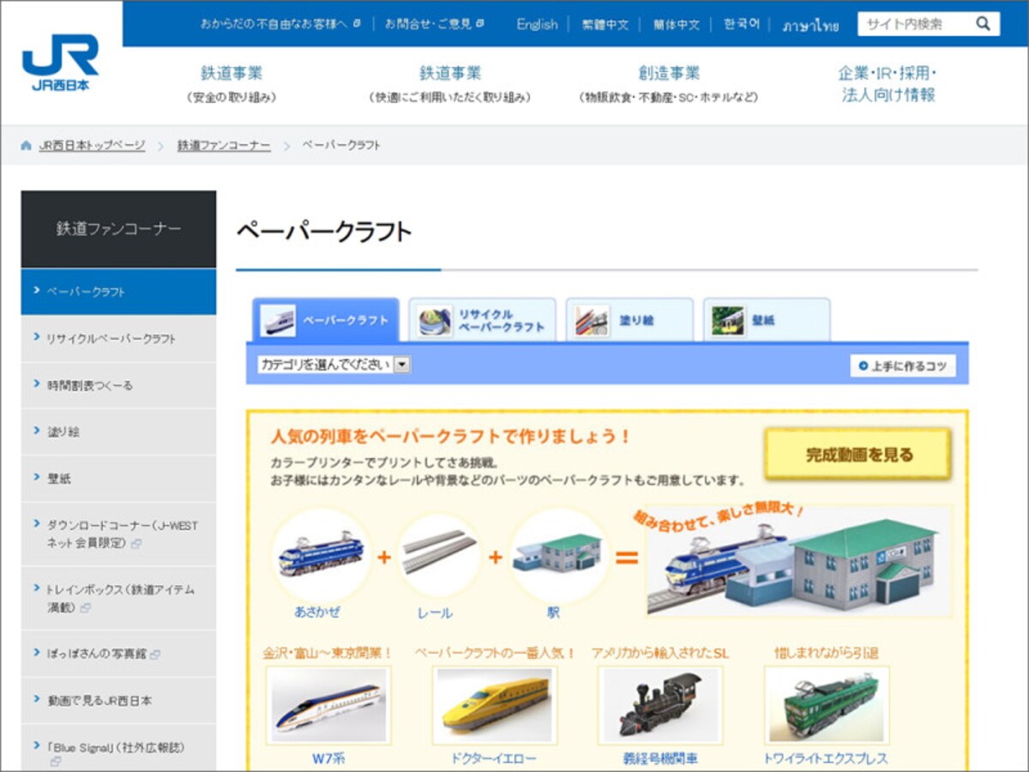
Task: Open 企業・IR・採用・法人向け情報 menu
Action: 888,84
